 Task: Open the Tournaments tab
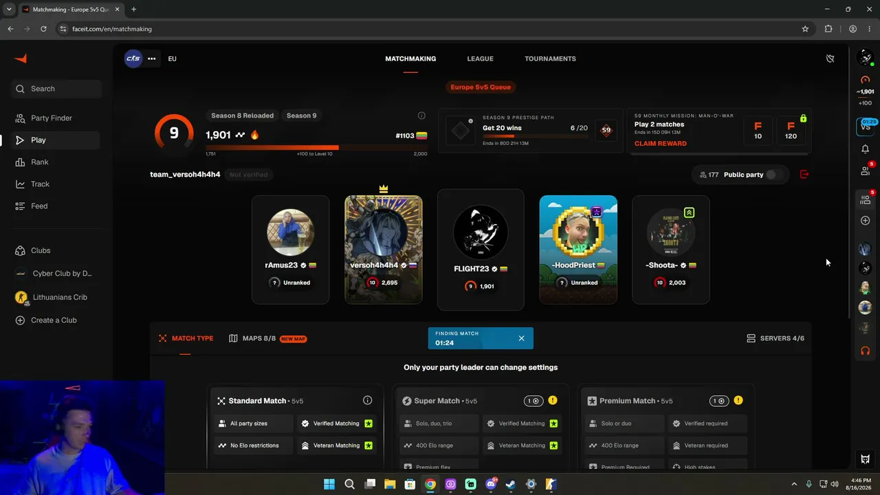[x=550, y=58]
